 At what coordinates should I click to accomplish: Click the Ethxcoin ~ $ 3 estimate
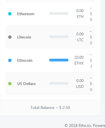(91, 61)
